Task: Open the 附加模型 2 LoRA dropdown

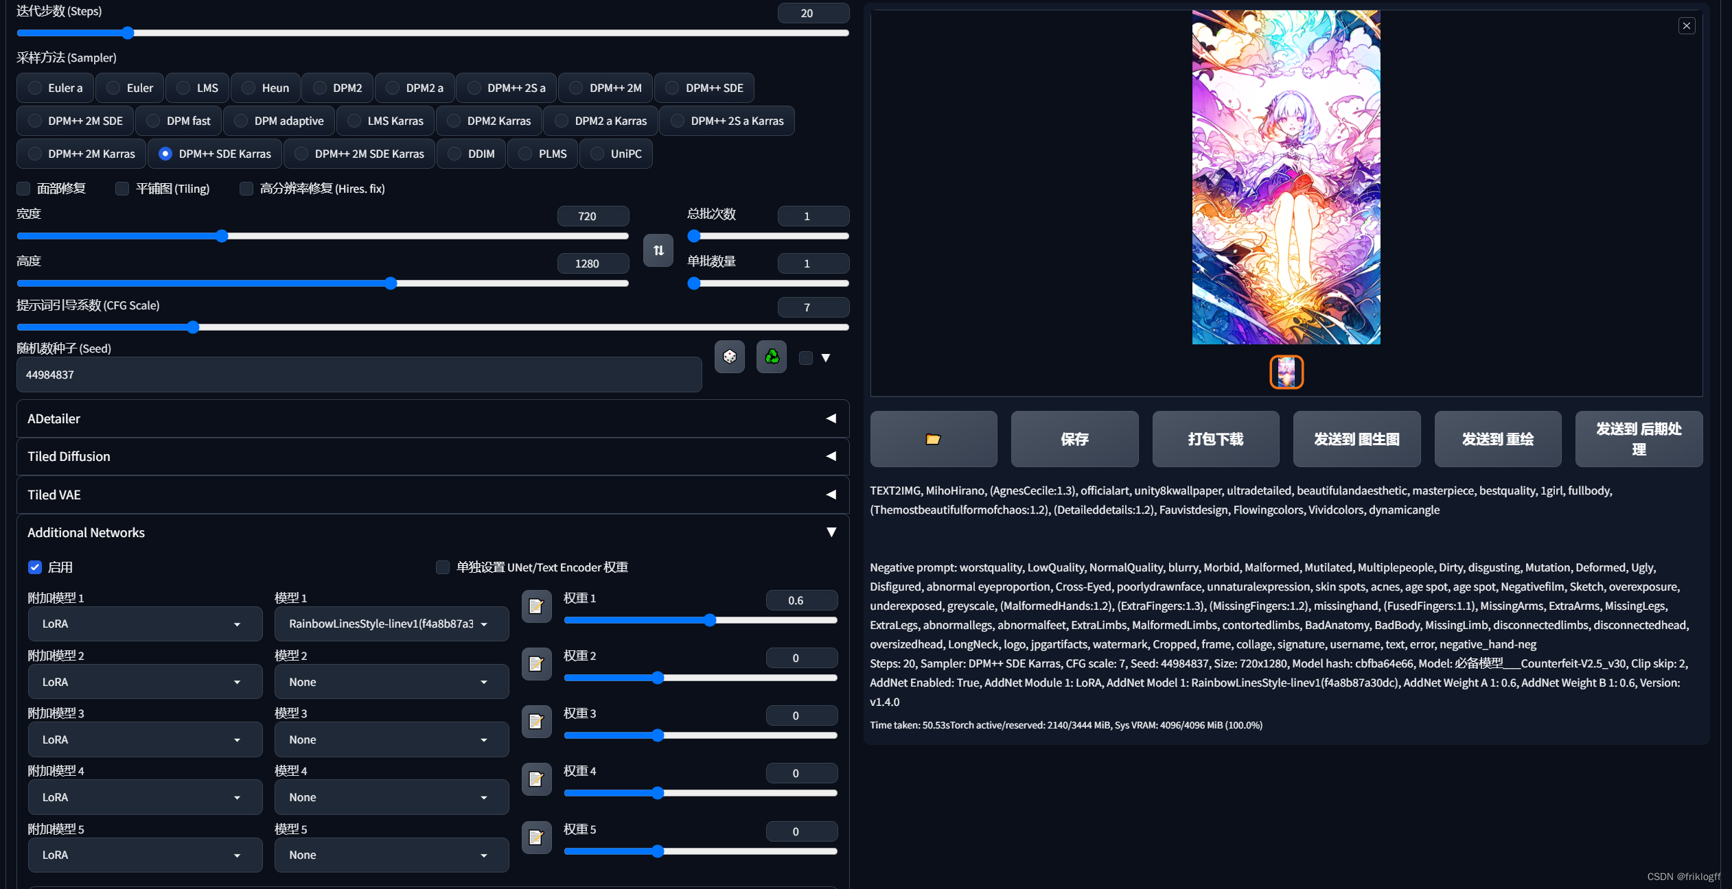Action: [145, 682]
